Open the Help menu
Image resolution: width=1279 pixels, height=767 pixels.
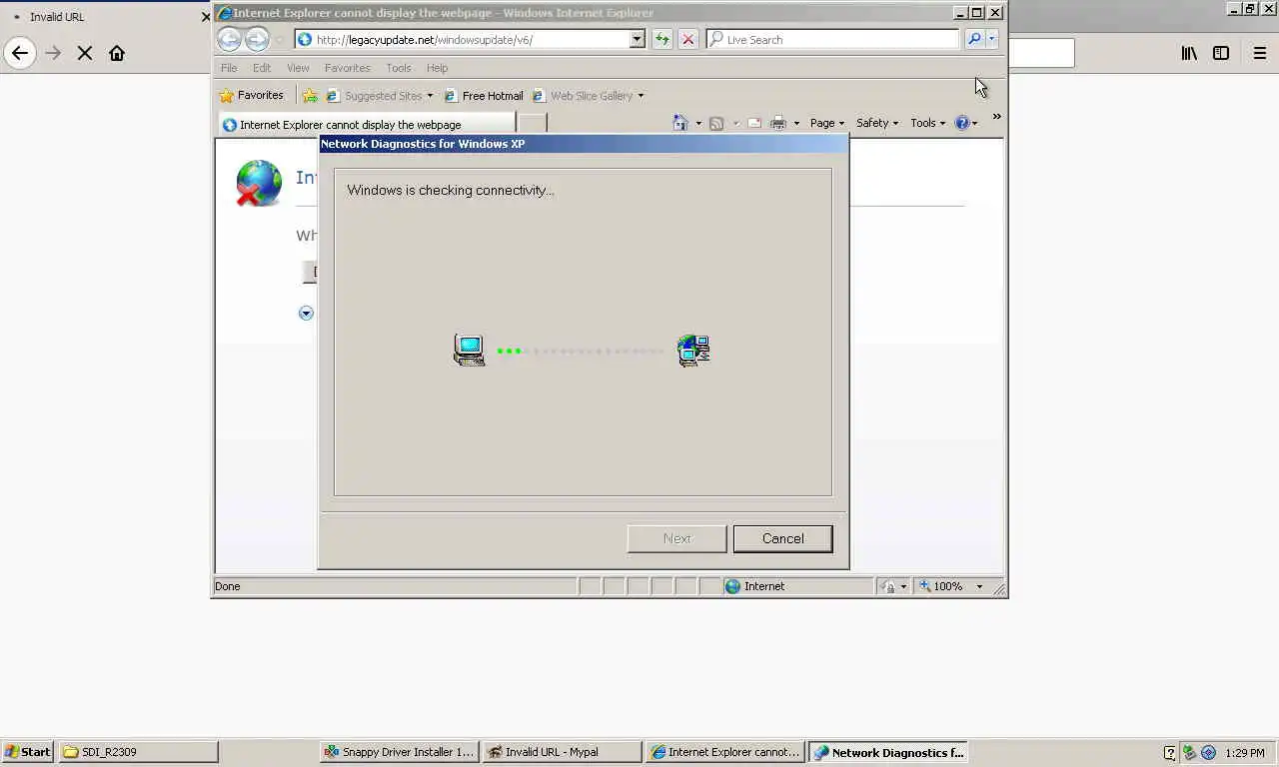(437, 68)
